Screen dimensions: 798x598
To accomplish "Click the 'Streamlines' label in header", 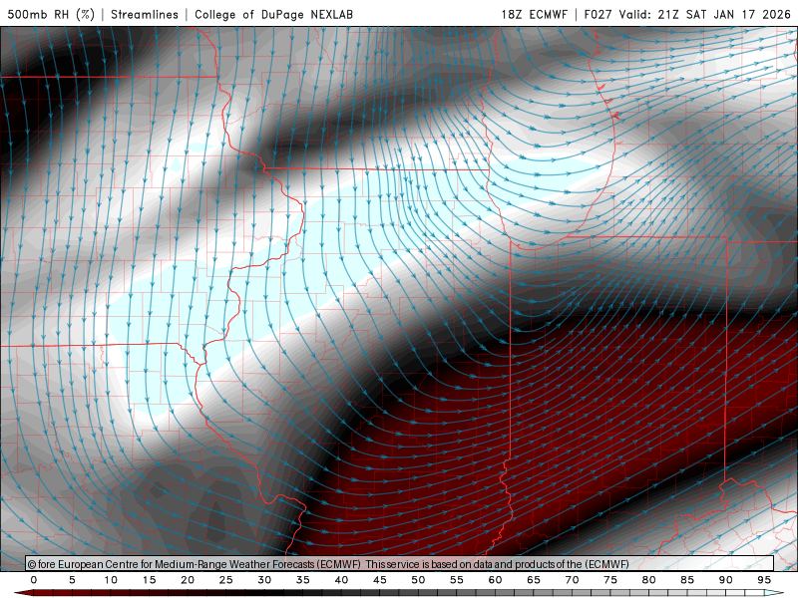I will pyautogui.click(x=145, y=14).
